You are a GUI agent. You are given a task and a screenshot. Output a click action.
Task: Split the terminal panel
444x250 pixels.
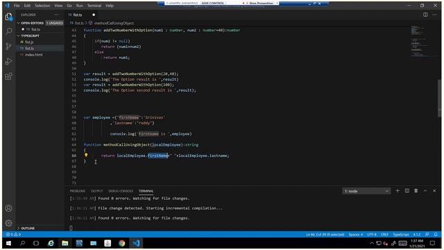407,191
